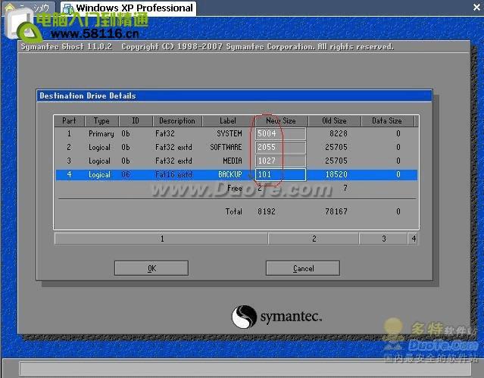Click the Destination Drive Details title bar

pyautogui.click(x=234, y=95)
